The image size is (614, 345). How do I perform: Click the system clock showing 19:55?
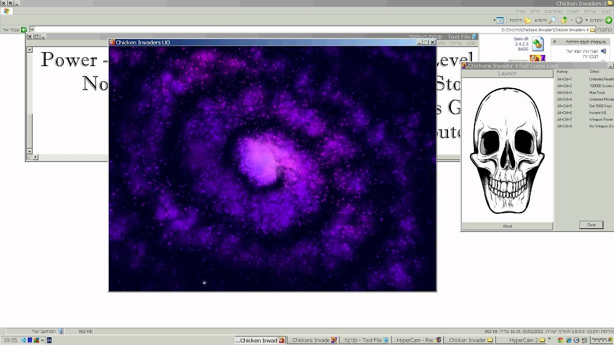pyautogui.click(x=11, y=340)
